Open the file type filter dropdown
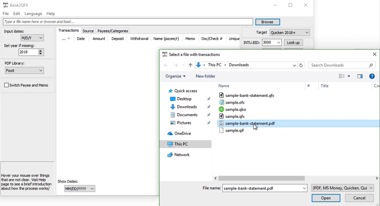 342,188
